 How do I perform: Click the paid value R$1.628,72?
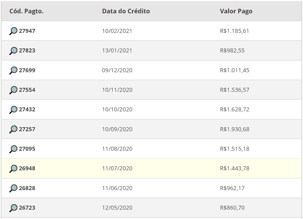(x=235, y=109)
